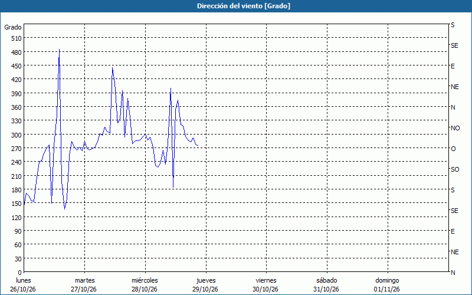Click the N compass label level with 0

453,273
